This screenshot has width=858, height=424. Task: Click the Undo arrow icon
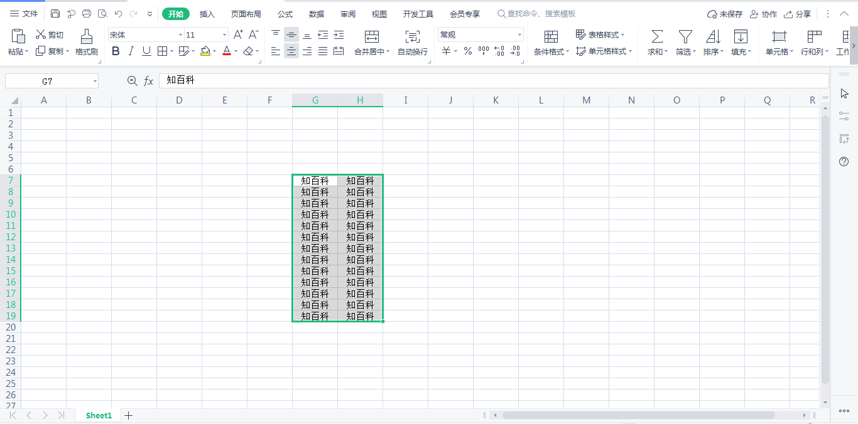click(x=118, y=14)
